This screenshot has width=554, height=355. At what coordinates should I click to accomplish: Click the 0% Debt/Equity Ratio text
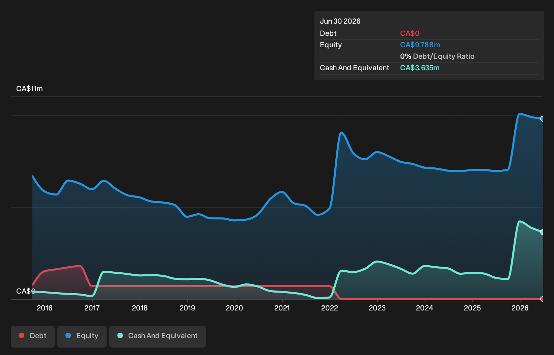(437, 56)
